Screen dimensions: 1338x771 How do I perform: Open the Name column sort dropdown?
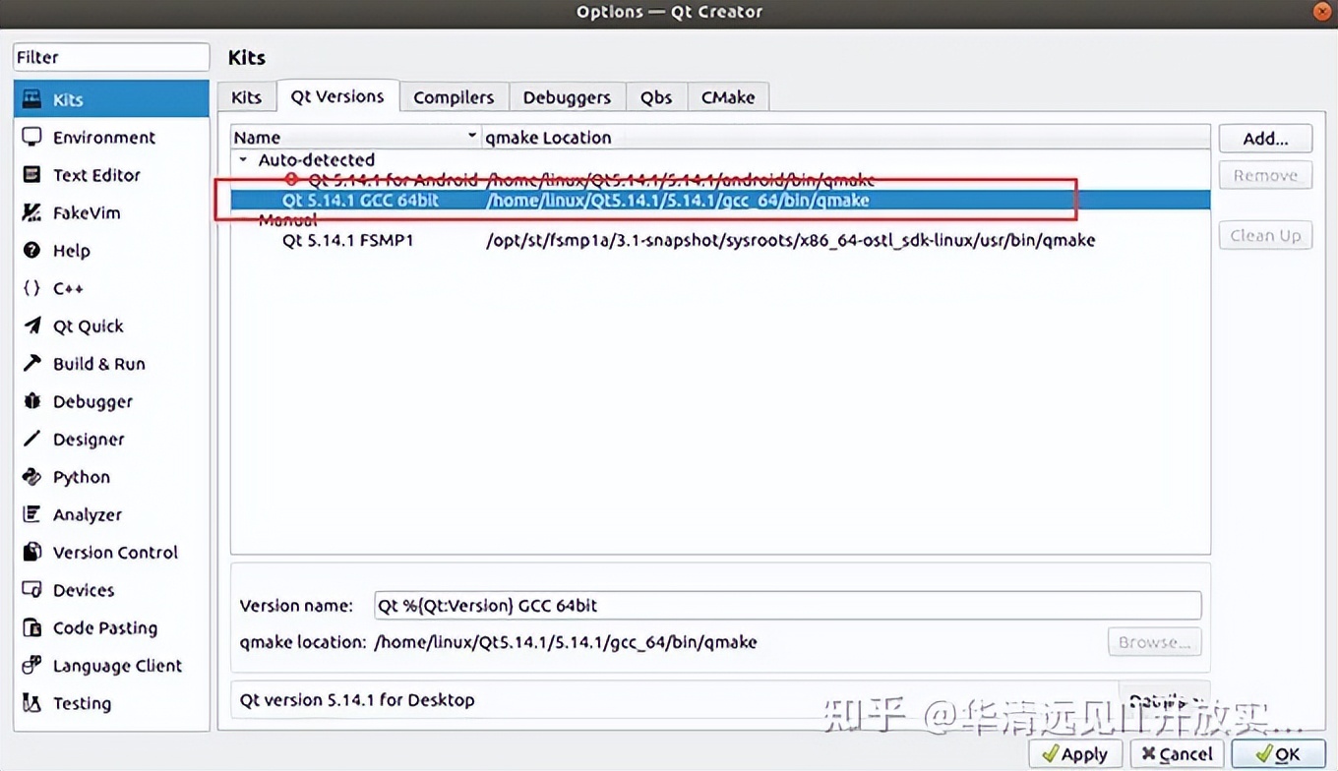471,136
